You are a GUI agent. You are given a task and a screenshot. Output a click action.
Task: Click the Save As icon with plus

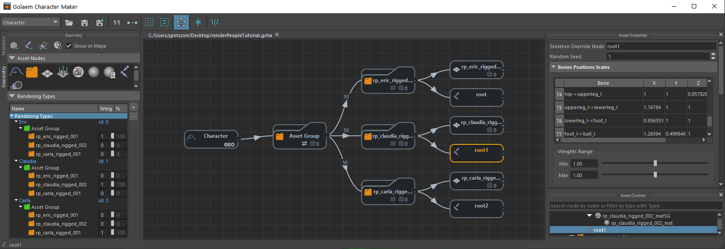pyautogui.click(x=100, y=22)
